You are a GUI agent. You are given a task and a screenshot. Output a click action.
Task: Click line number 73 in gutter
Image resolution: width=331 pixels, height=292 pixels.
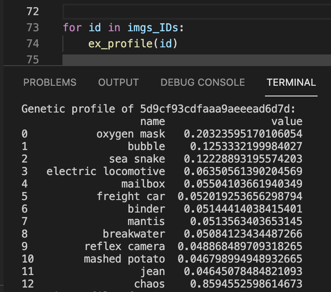point(33,28)
